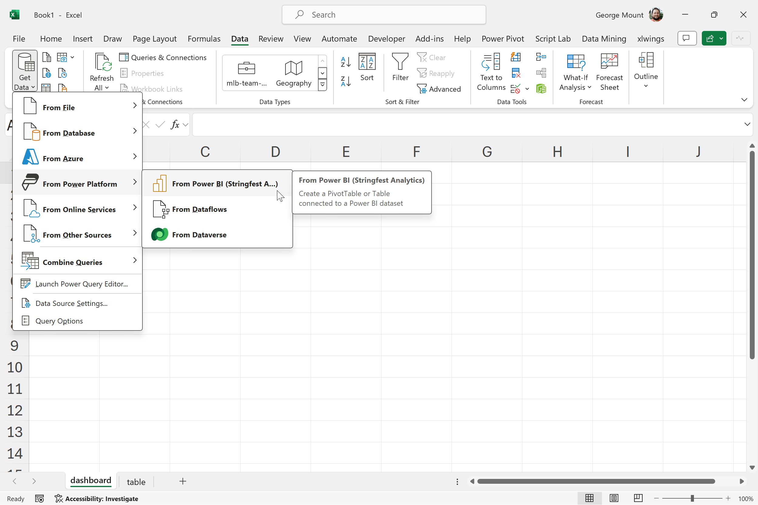The width and height of the screenshot is (758, 505).
Task: Click the Flash Fill icon
Action: click(515, 57)
